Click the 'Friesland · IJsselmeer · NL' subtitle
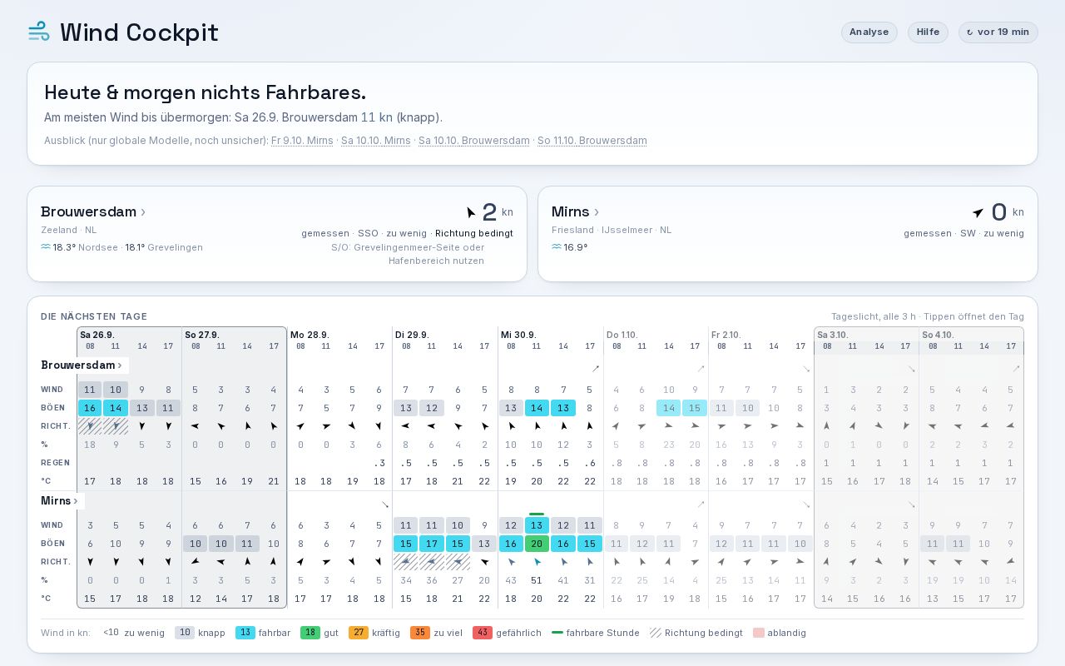Image resolution: width=1065 pixels, height=666 pixels. coord(612,230)
